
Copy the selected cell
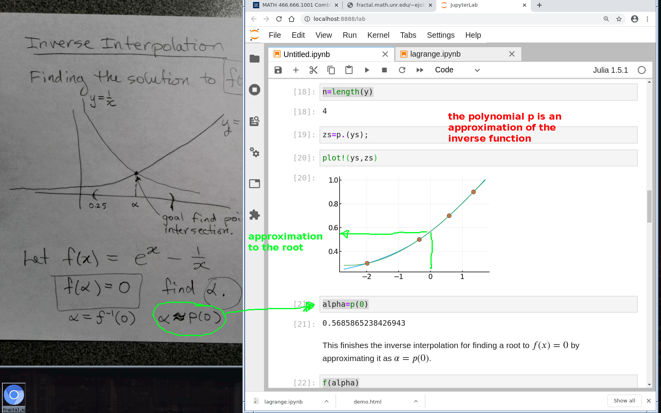coord(331,70)
